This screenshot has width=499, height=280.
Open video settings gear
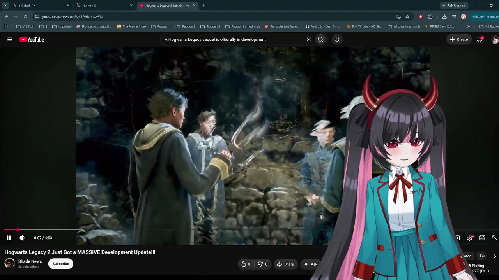(469, 238)
